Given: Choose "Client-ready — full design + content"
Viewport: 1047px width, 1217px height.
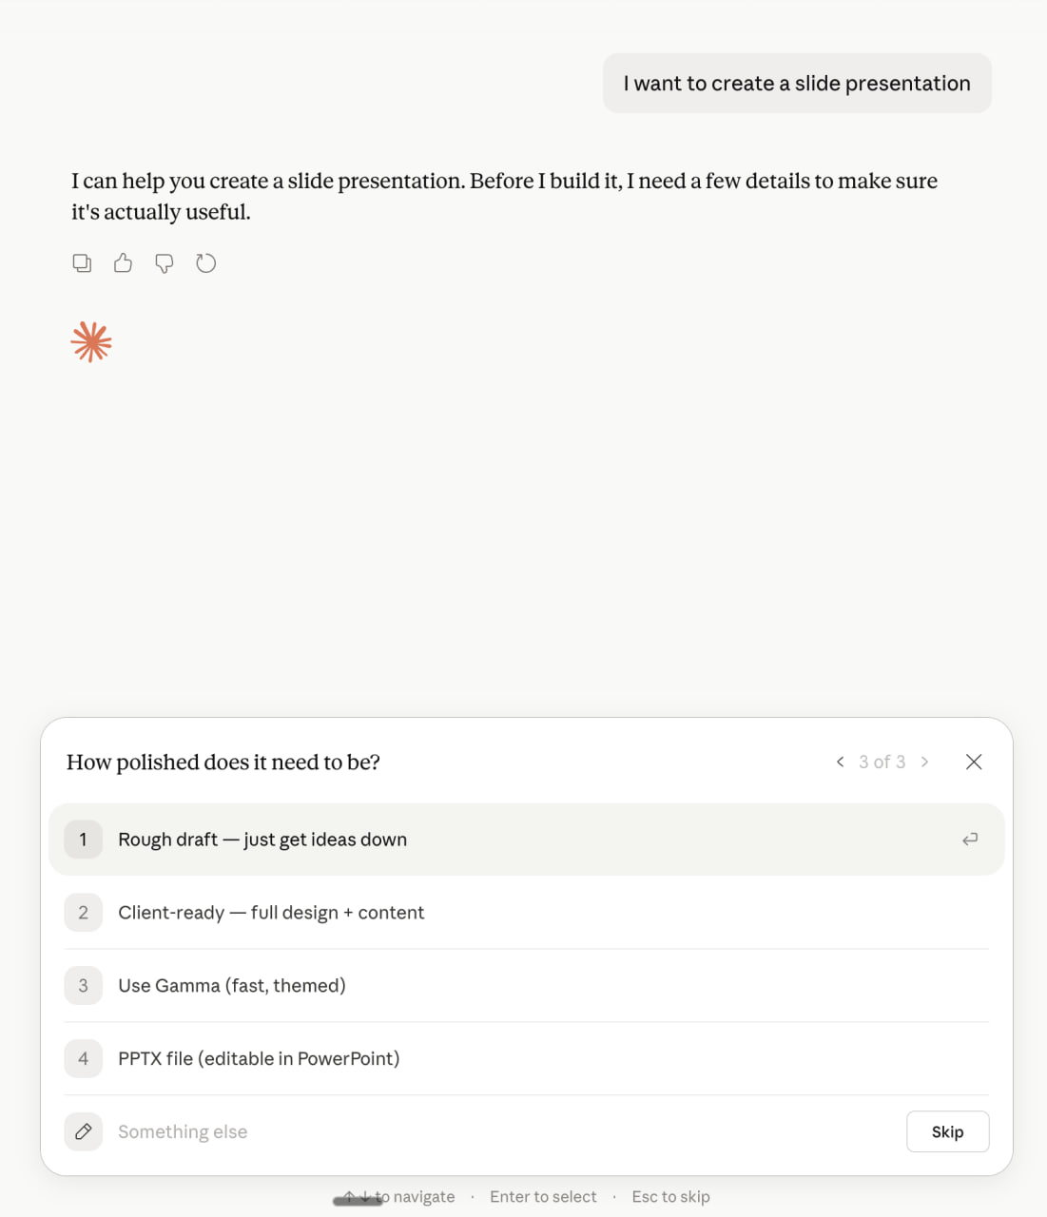Looking at the screenshot, I should tap(271, 913).
